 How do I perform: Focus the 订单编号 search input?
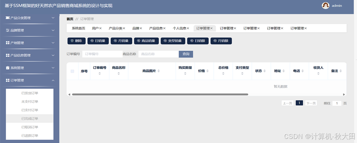point(103,54)
